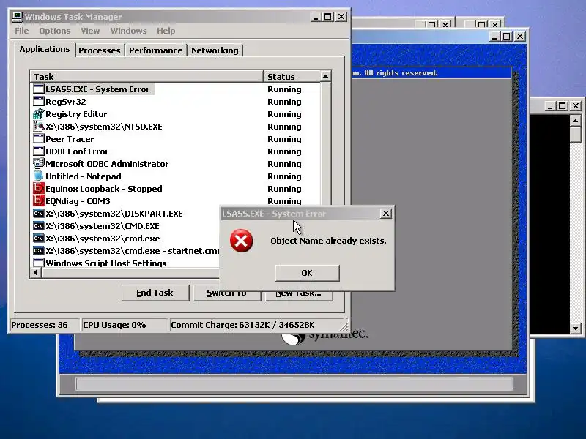Screen dimensions: 586x439
Task: Select the RegSvr32 task text
Action: [66, 102]
